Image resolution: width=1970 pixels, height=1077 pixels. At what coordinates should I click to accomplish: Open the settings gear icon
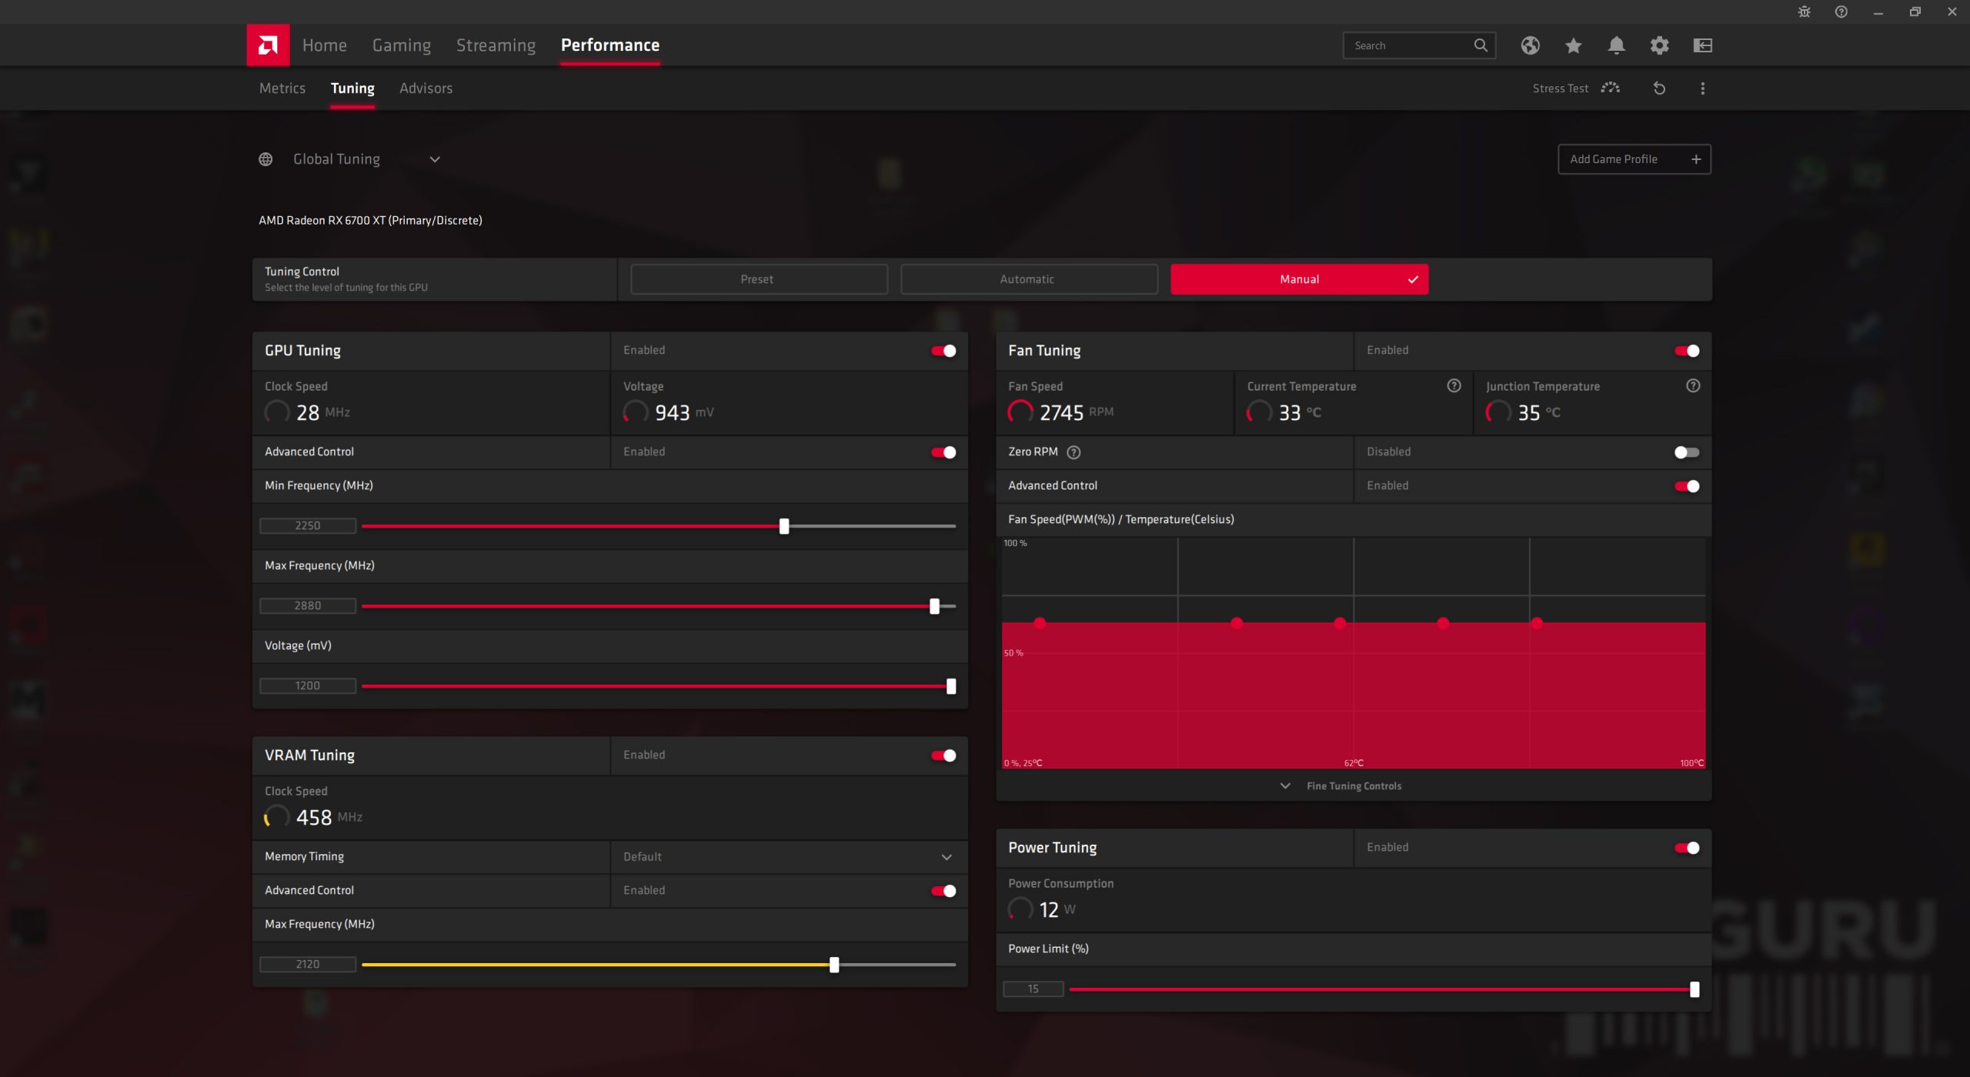tap(1659, 45)
